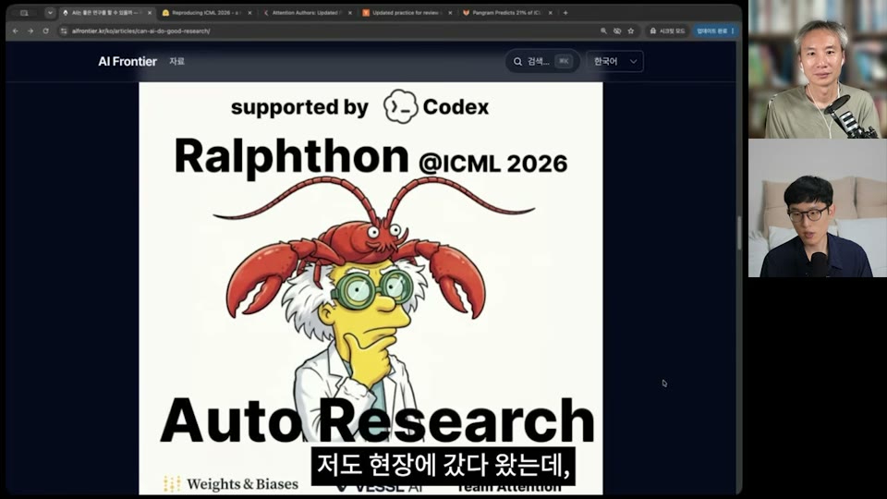Open site information icon beside the URL

pos(64,31)
